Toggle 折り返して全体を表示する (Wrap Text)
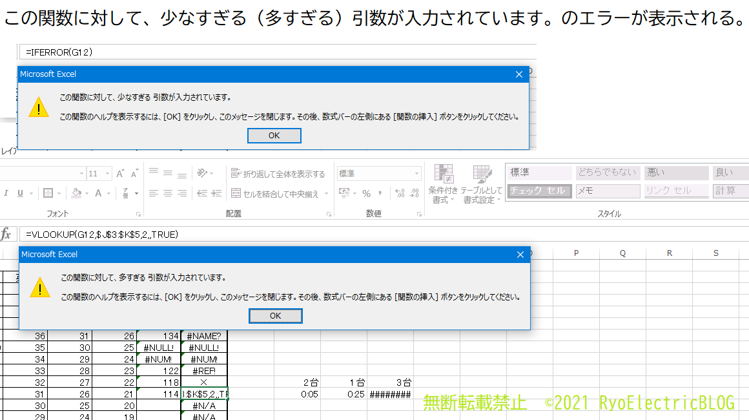 point(278,174)
